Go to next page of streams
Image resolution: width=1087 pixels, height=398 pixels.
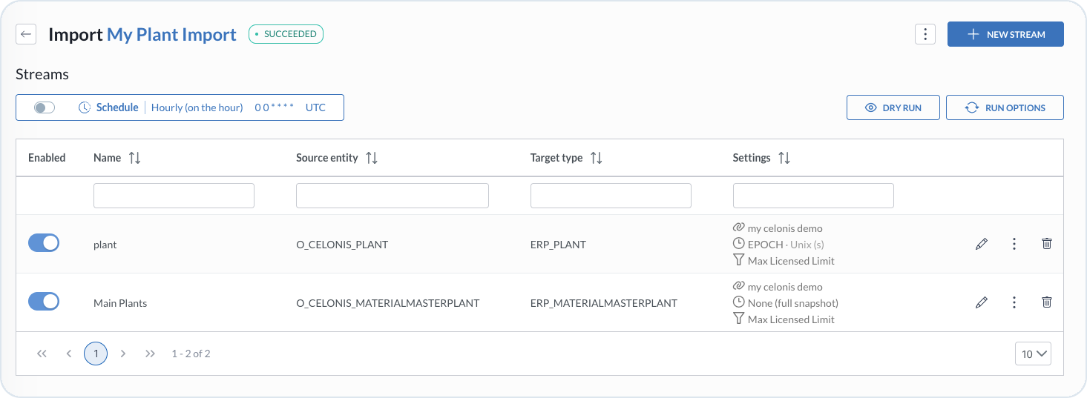point(123,354)
